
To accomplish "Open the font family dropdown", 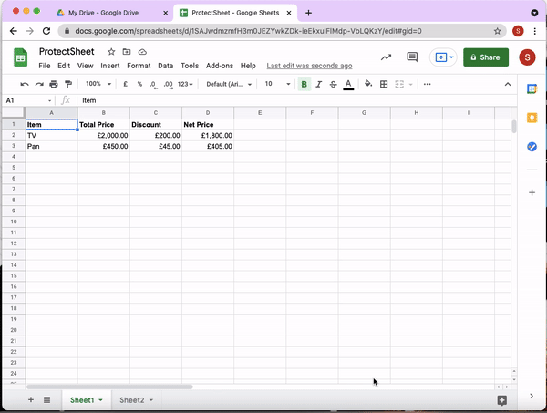I will [228, 84].
